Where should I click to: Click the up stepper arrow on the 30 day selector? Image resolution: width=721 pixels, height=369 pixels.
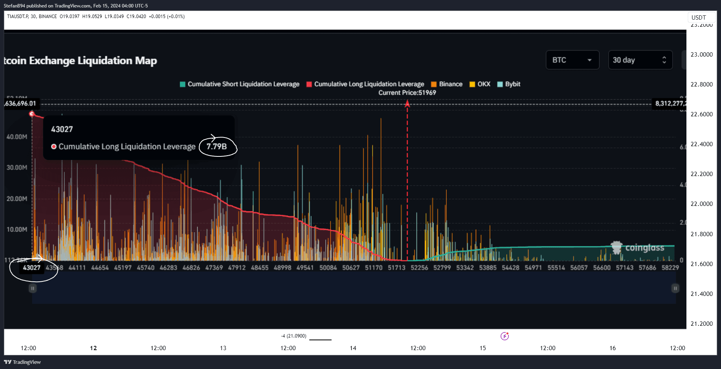[x=664, y=57]
